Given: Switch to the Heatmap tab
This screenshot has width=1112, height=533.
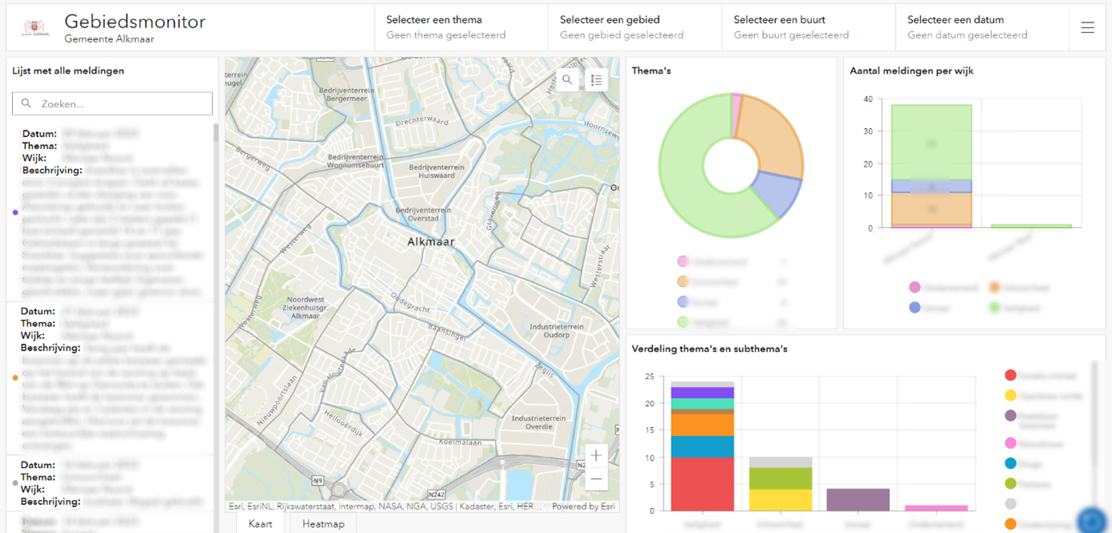Looking at the screenshot, I should pos(323,523).
